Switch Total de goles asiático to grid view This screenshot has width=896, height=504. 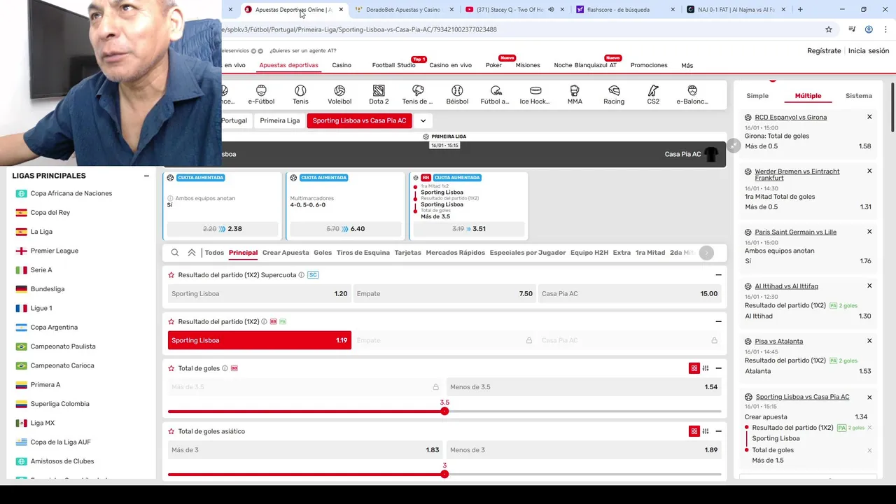click(694, 431)
